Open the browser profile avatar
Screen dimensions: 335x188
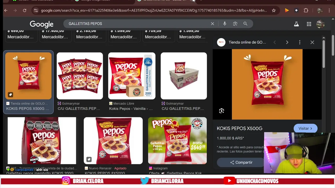pos(320,10)
